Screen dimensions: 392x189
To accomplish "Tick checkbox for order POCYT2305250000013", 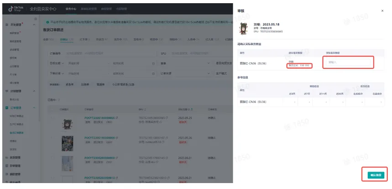I will pyautogui.click(x=52, y=178).
